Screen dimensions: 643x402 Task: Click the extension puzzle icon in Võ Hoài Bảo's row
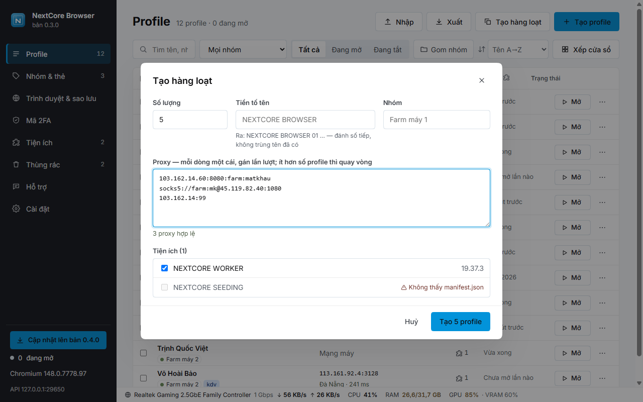[459, 378]
